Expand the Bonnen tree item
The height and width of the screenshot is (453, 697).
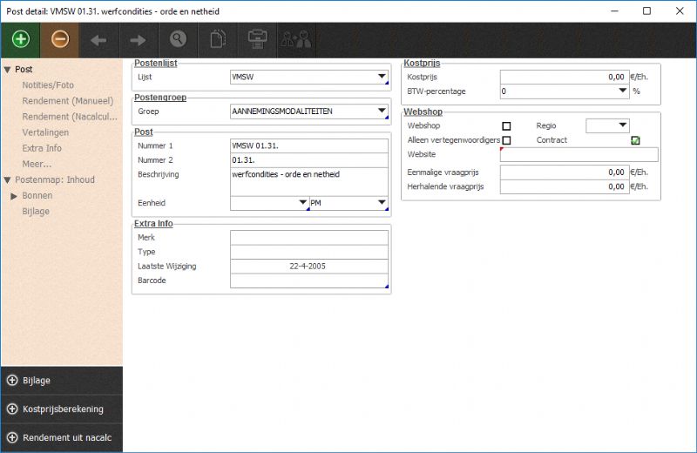click(x=14, y=196)
